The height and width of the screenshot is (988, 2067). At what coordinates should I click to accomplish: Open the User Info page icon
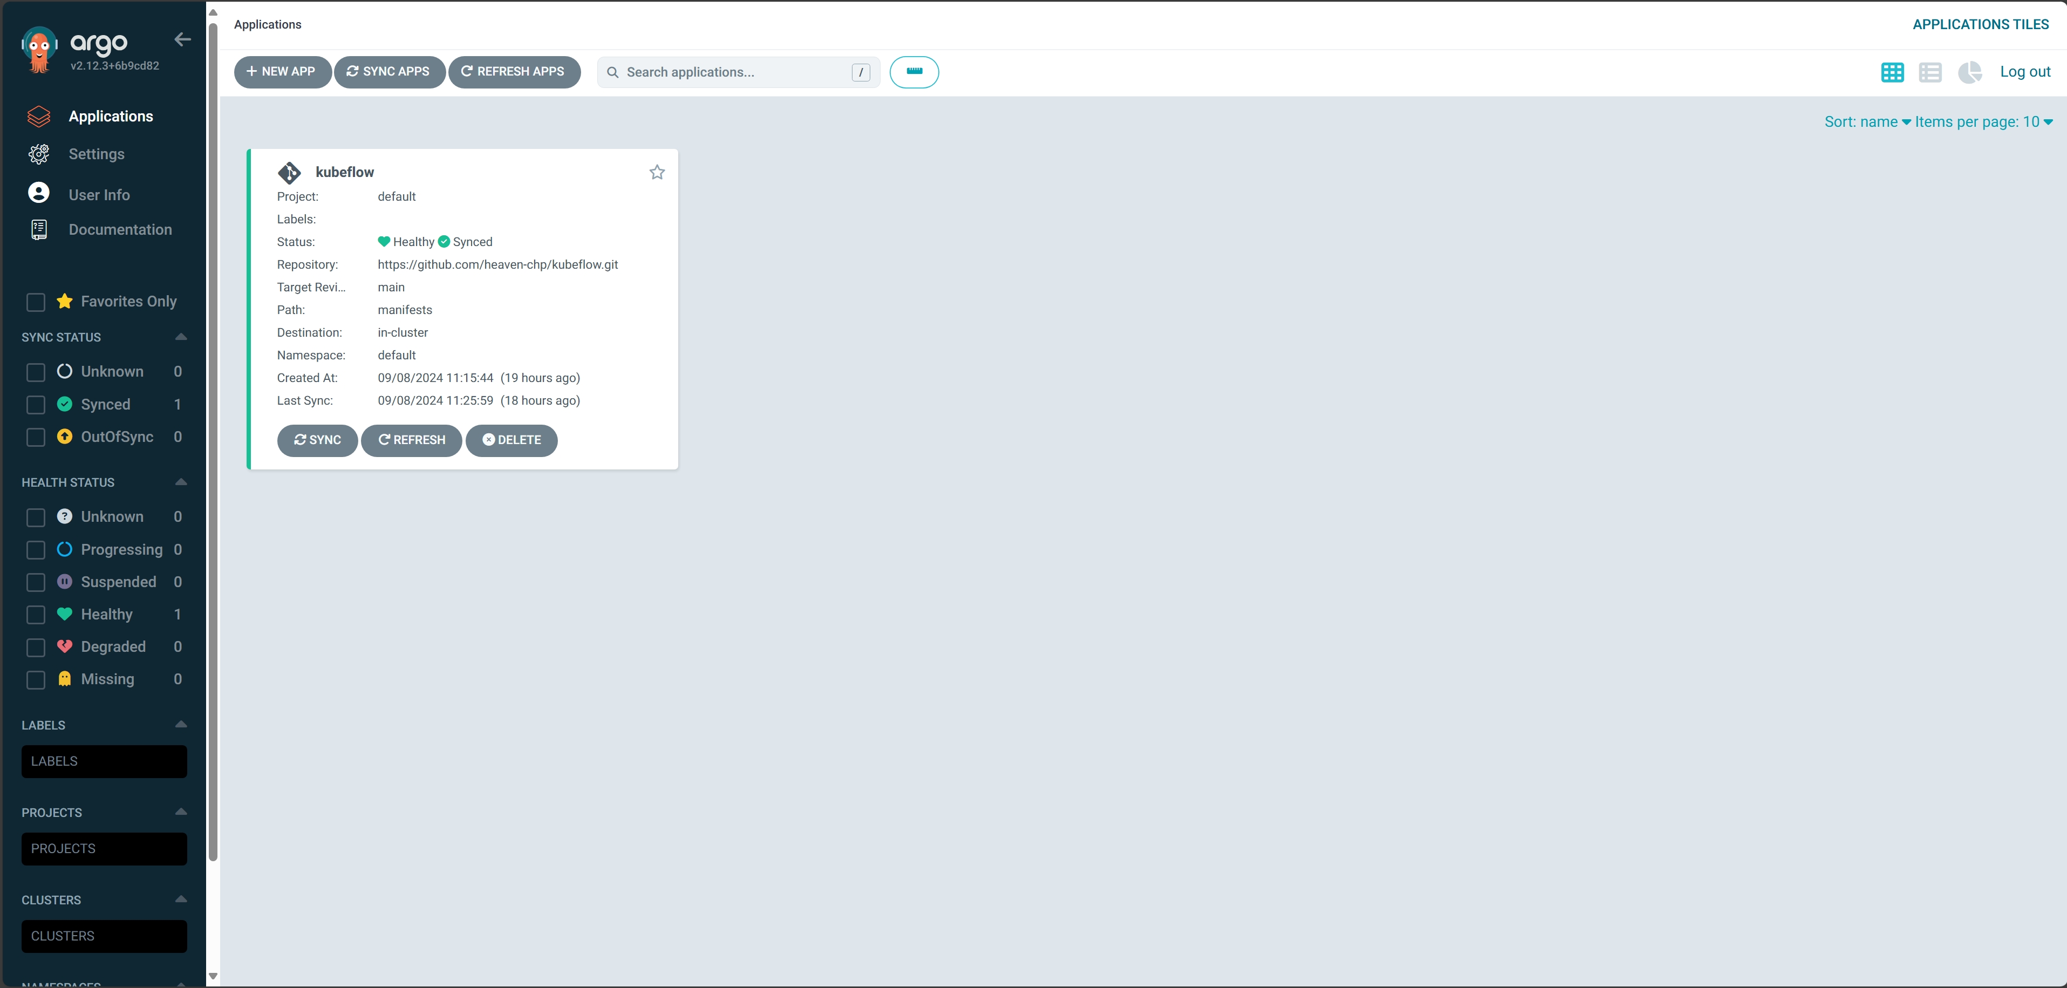click(38, 193)
